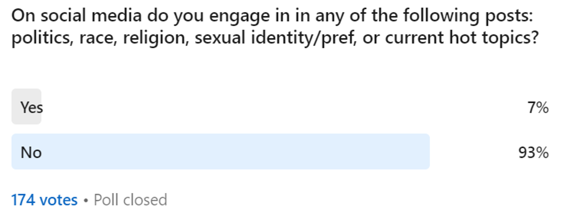The height and width of the screenshot is (216, 567).
Task: Click the gray Yes progress fill
Action: pyautogui.click(x=26, y=106)
